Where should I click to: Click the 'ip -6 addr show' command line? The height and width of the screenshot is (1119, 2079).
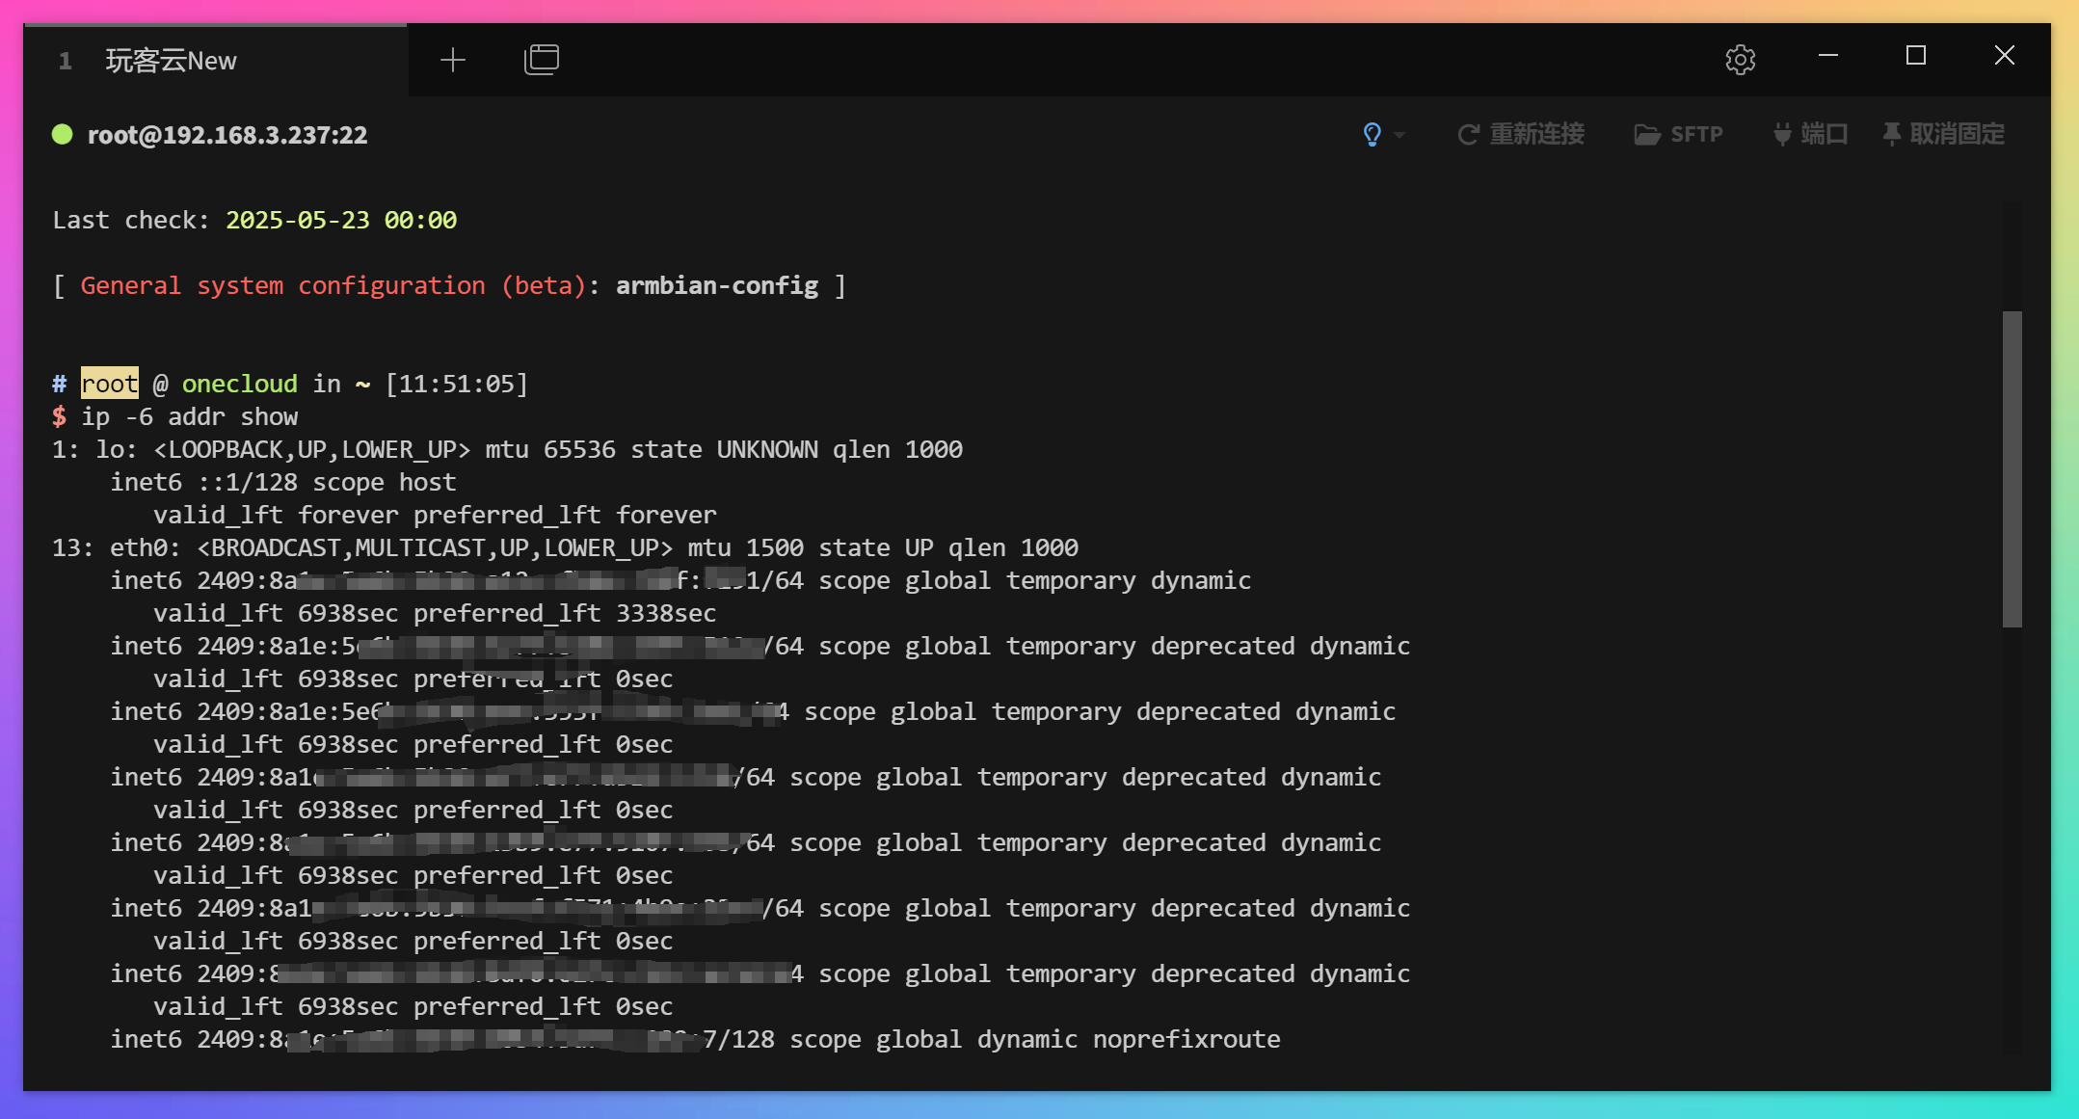click(x=189, y=417)
